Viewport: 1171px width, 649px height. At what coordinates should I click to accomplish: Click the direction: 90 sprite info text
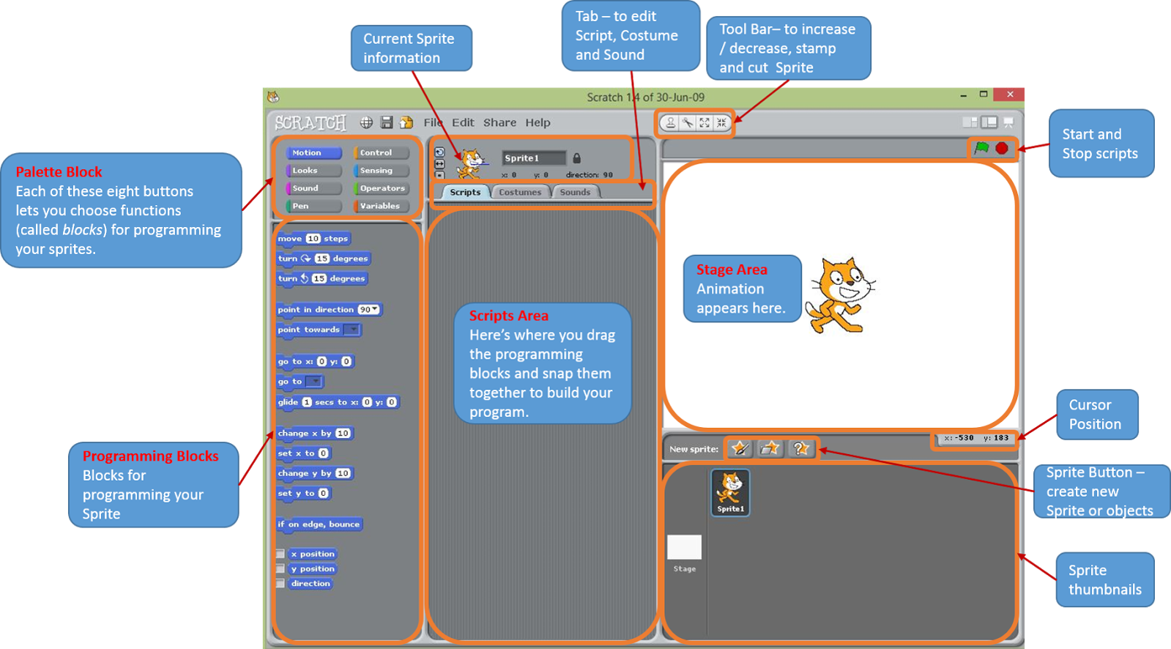pos(589,174)
